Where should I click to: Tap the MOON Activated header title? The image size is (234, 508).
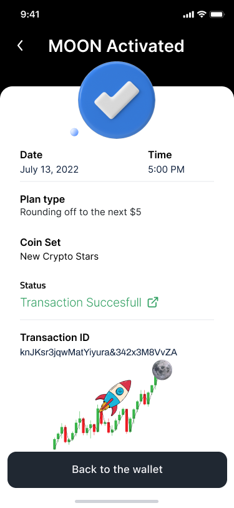[116, 46]
